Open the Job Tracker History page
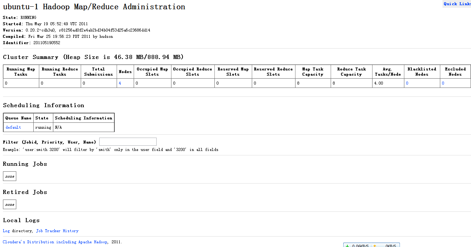This screenshot has width=471, height=247. click(57, 231)
